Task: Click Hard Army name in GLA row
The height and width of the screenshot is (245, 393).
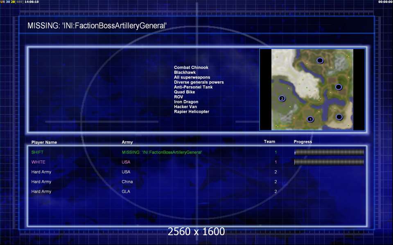Action: 41,192
